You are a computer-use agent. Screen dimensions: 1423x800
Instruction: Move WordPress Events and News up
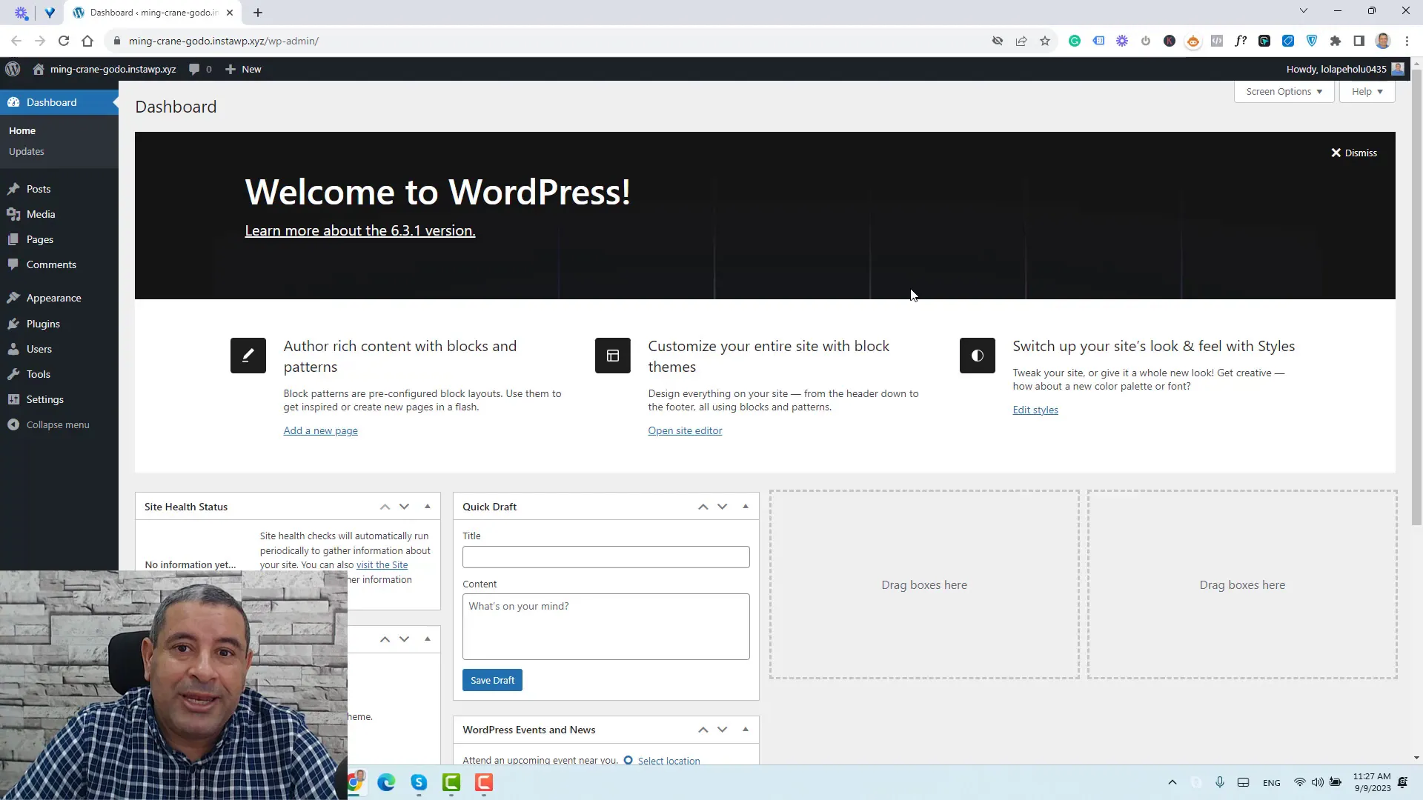tap(703, 730)
